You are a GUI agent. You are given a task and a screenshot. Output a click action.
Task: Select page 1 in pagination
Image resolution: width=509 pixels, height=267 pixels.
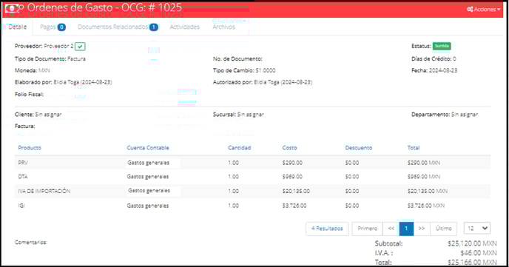click(406, 229)
